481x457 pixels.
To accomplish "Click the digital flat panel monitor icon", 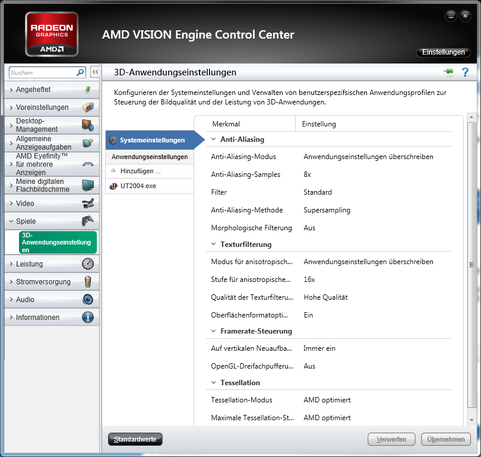I will tap(88, 185).
